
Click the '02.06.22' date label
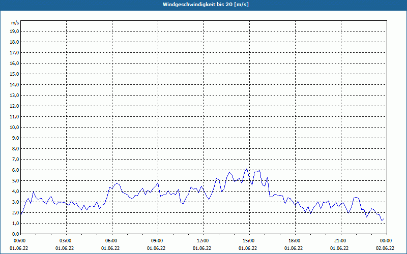[385, 248]
